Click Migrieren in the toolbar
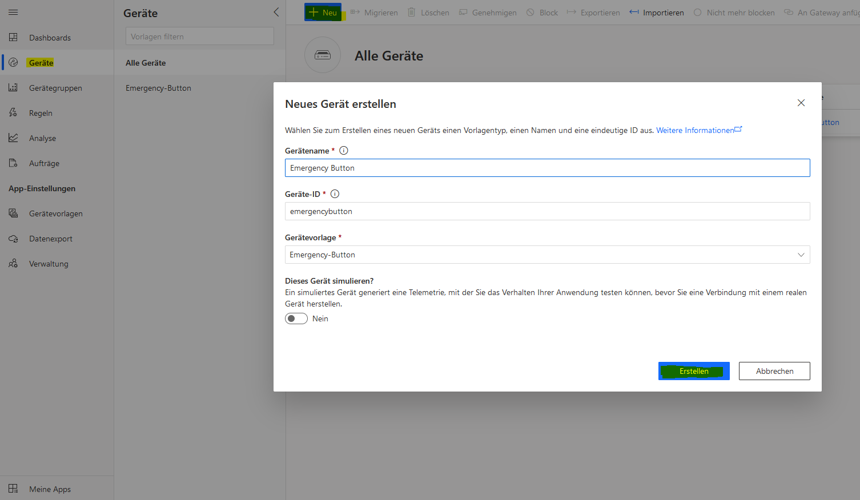Screen dimensions: 860x500 click(374, 13)
